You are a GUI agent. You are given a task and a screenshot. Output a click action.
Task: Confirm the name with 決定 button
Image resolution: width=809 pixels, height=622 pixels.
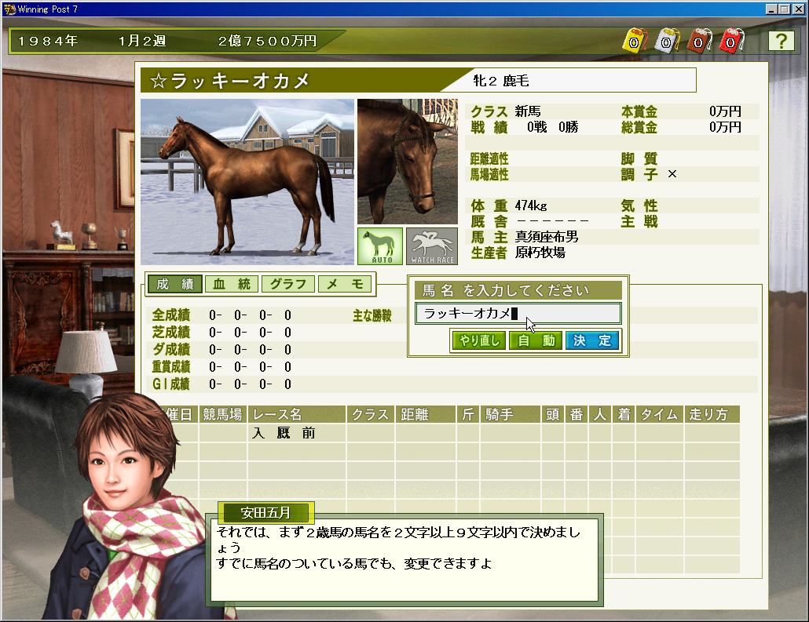[591, 340]
